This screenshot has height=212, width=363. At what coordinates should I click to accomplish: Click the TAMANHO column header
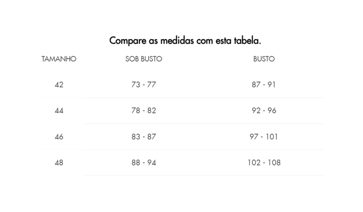pos(59,59)
